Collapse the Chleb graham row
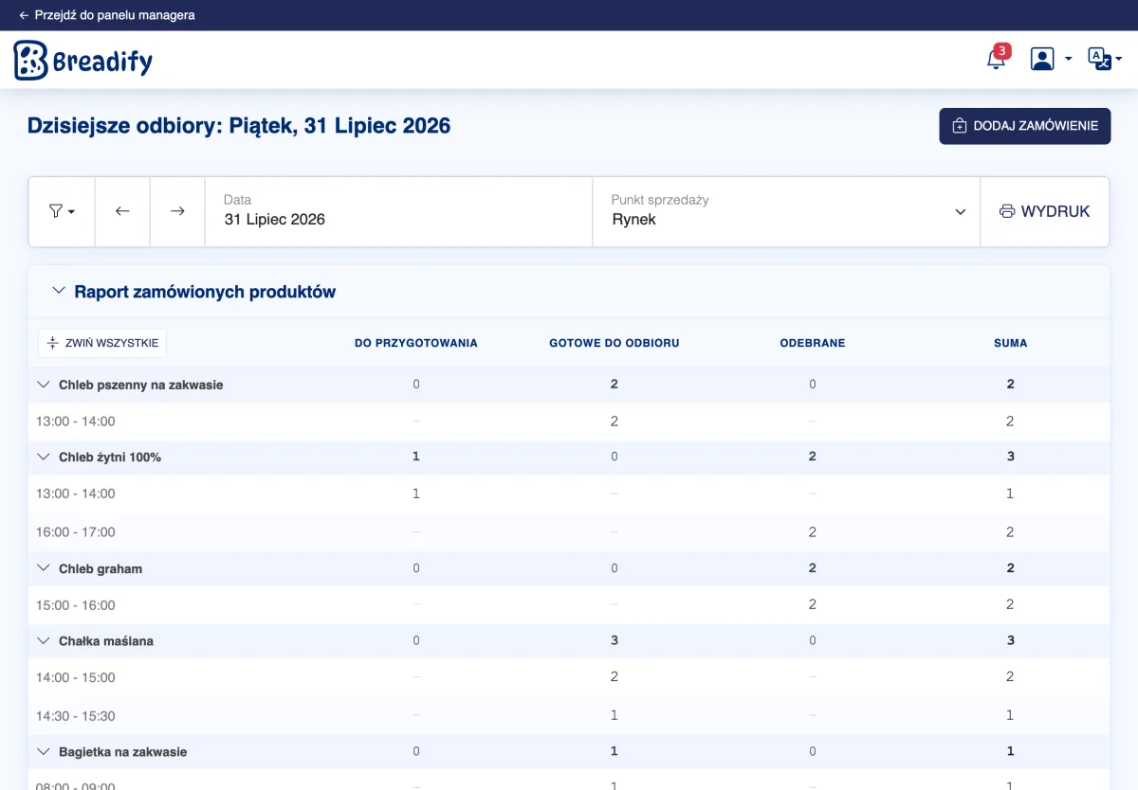The image size is (1138, 790). (43, 568)
